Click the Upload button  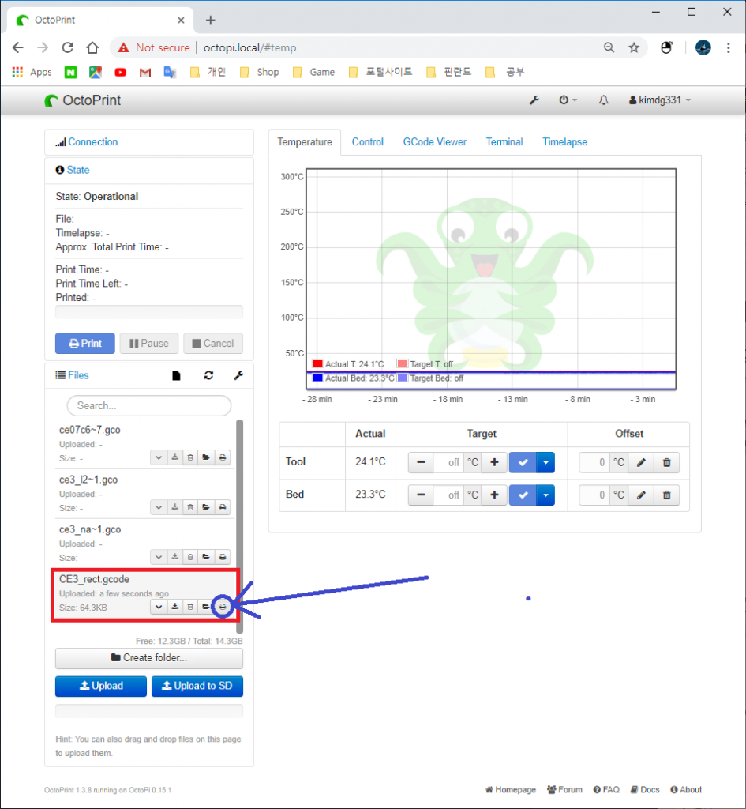[101, 687]
